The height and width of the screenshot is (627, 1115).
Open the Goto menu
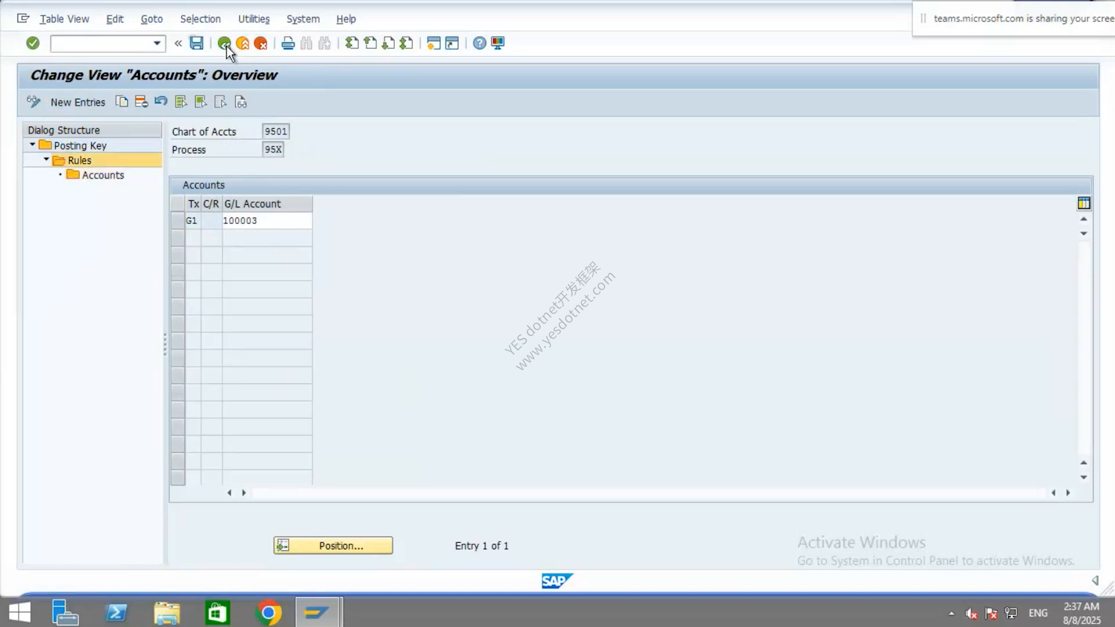(x=152, y=19)
